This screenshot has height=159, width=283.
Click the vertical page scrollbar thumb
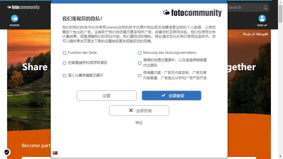pyautogui.click(x=280, y=14)
